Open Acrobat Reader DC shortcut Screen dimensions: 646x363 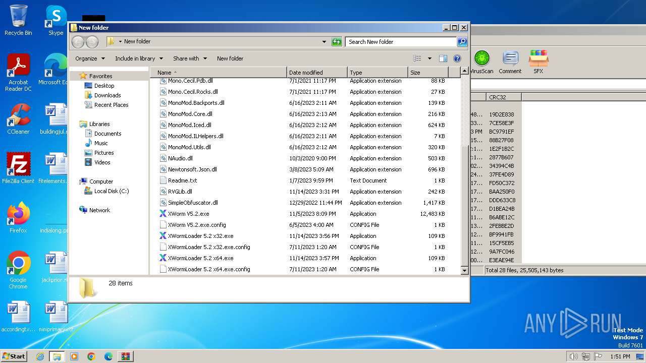pos(18,72)
